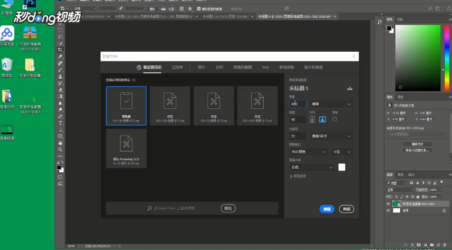Switch to the 已保存 tab
Image resolution: width=452 pixels, height=250 pixels.
pos(177,67)
